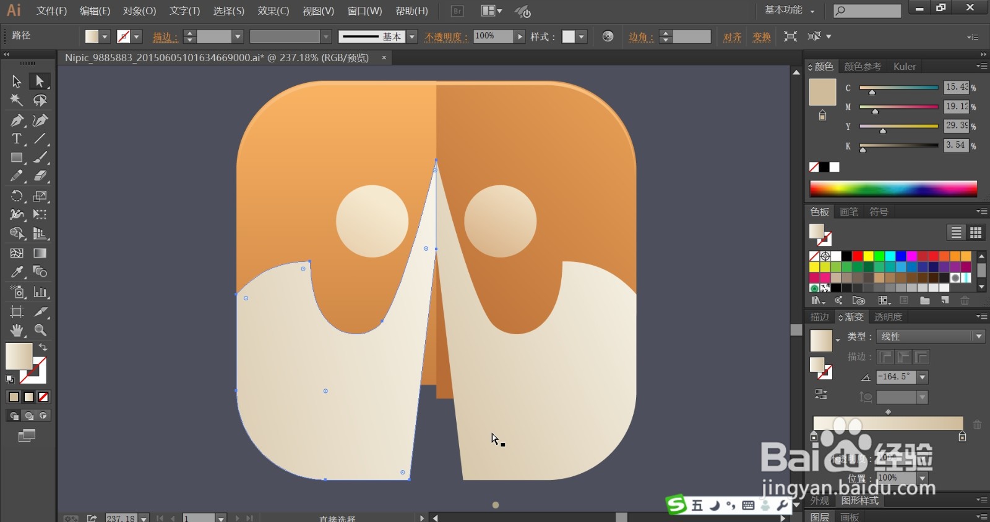Click the 变换 link in control bar
Image resolution: width=990 pixels, height=522 pixels.
click(x=762, y=37)
